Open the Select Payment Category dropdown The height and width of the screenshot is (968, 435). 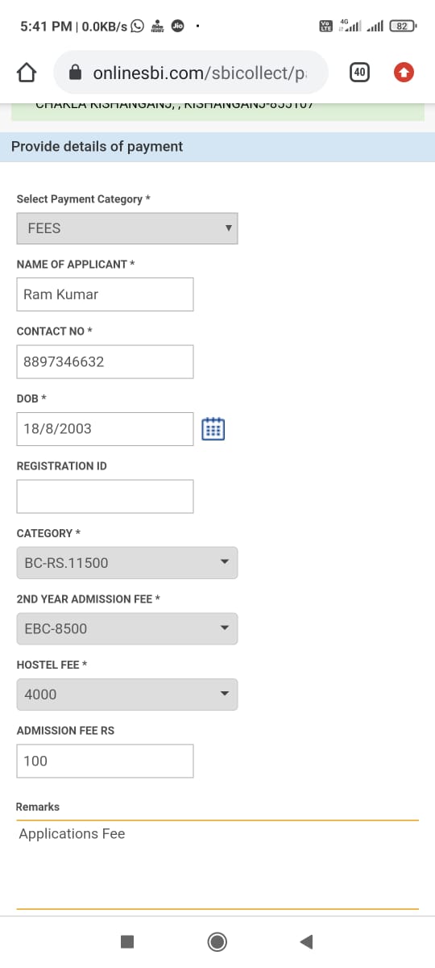click(127, 228)
